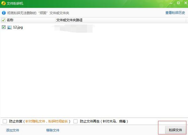Close the 文件粉碎机 window
188x135 pixels.
(185, 3)
